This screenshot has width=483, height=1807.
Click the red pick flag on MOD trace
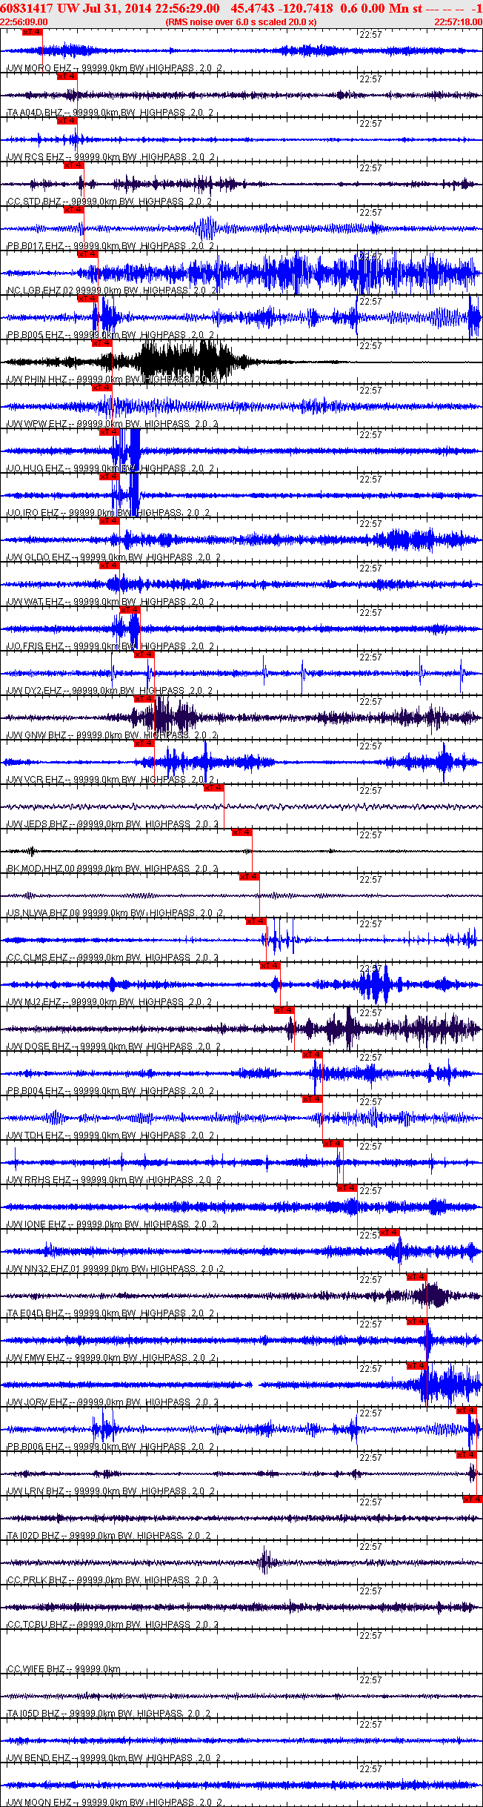(242, 832)
